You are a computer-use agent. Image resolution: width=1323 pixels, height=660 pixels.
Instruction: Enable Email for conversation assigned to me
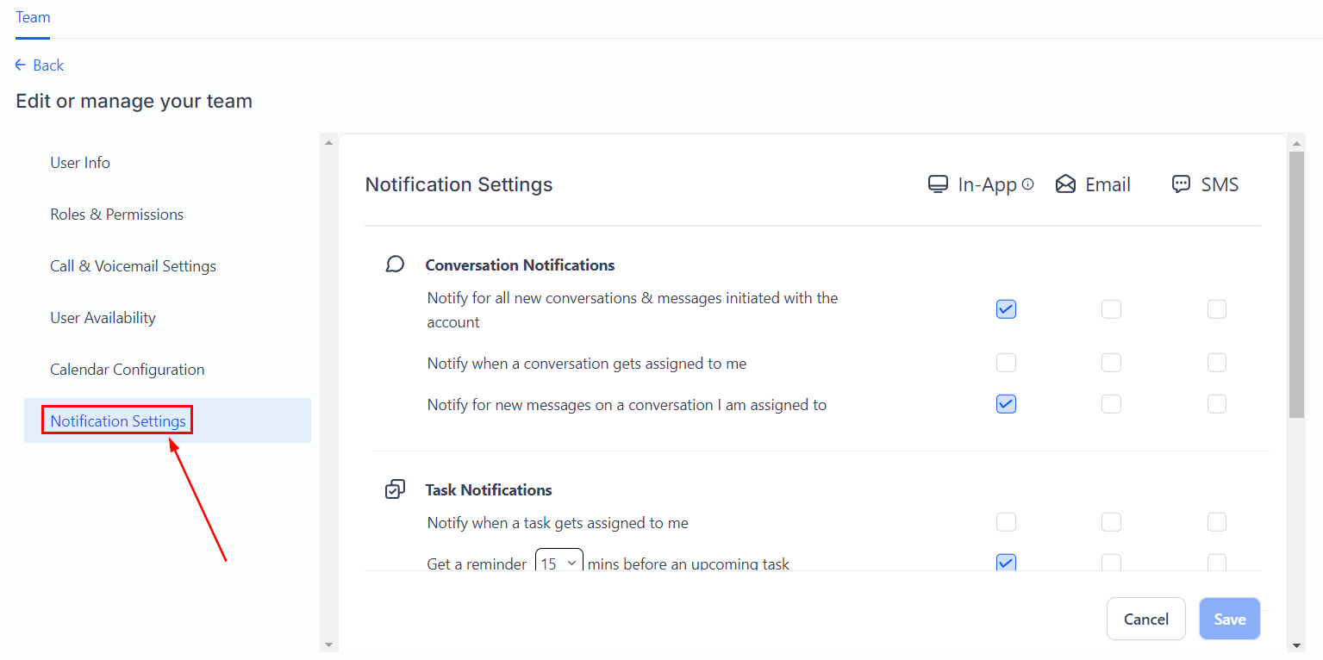(x=1111, y=363)
